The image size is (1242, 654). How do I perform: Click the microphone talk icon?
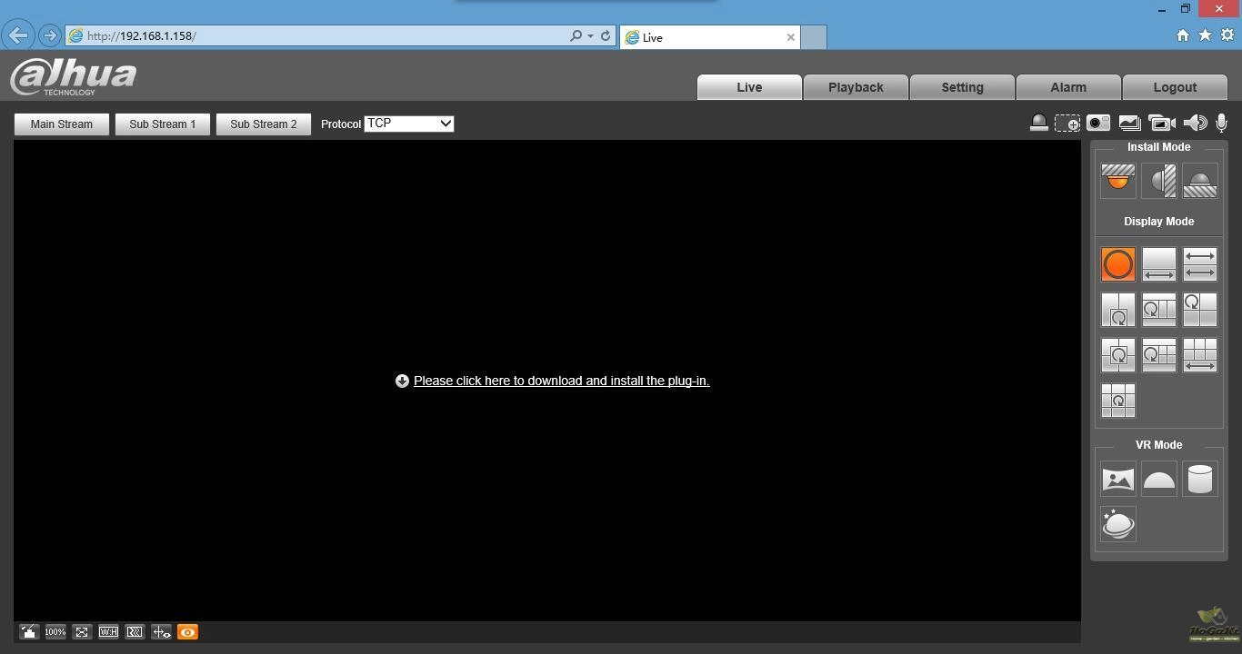[x=1224, y=124]
